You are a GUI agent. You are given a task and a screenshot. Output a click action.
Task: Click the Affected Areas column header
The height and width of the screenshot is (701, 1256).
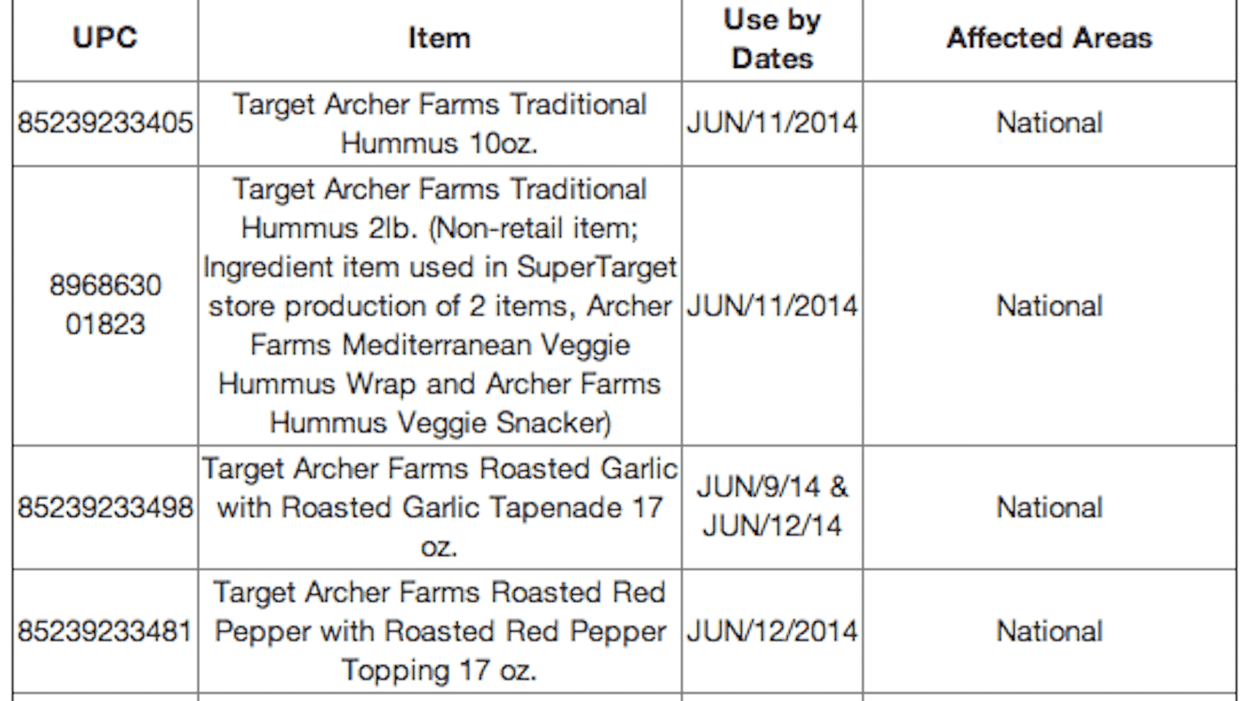[1049, 38]
